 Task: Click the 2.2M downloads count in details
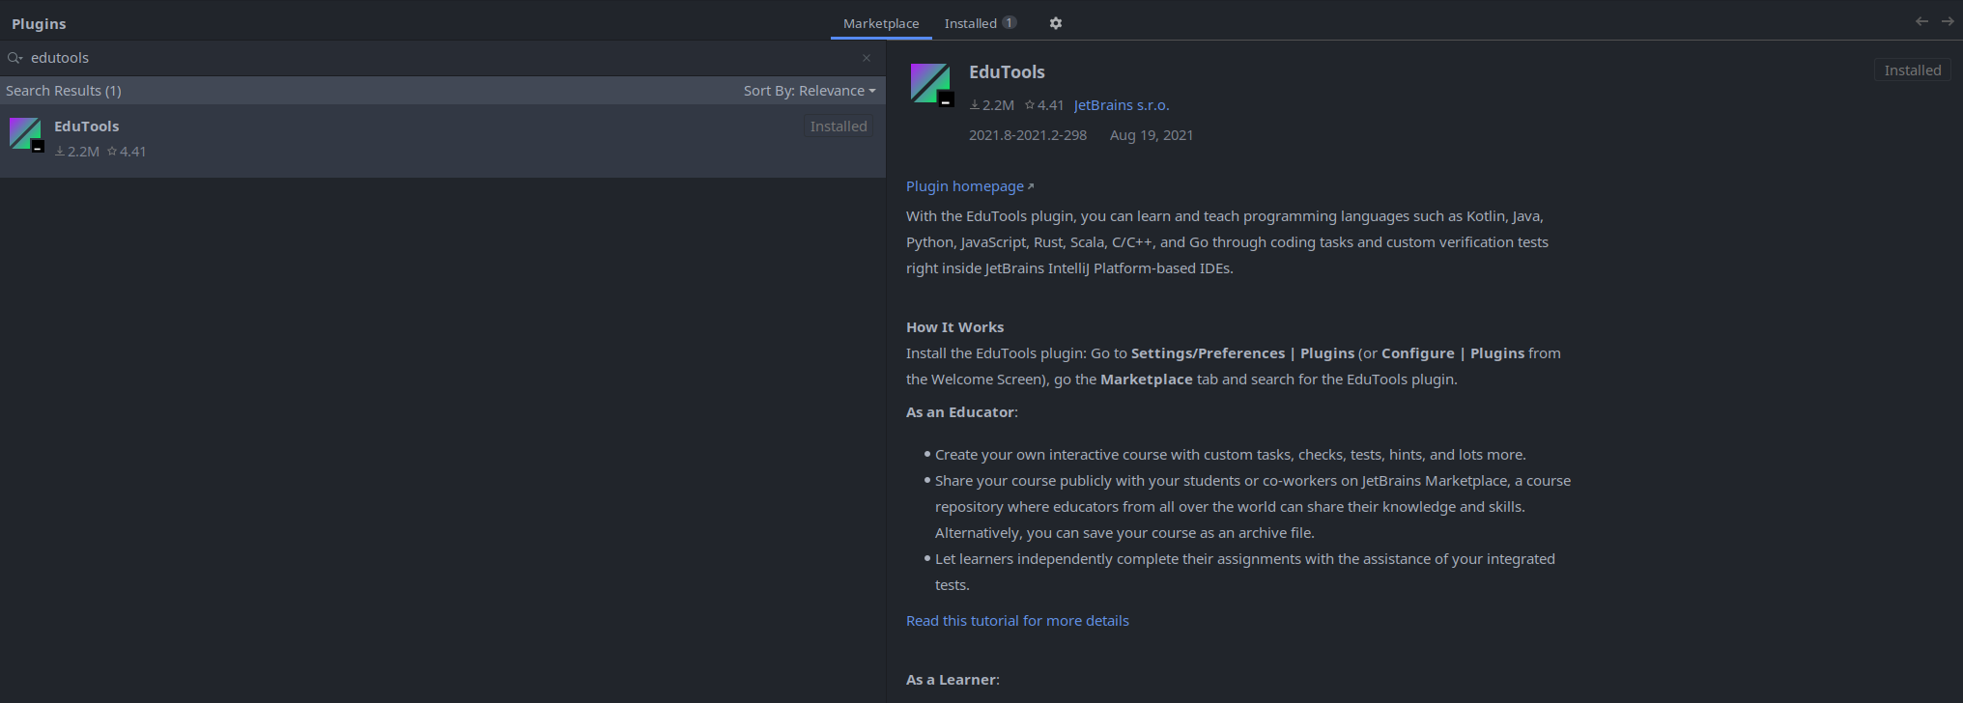[992, 105]
